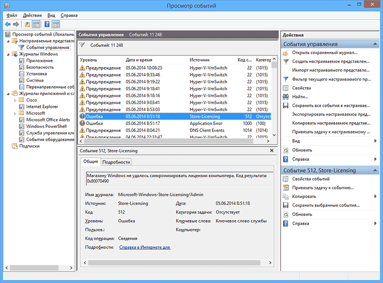Open the Действие menu
The image size is (383, 283).
click(x=32, y=15)
